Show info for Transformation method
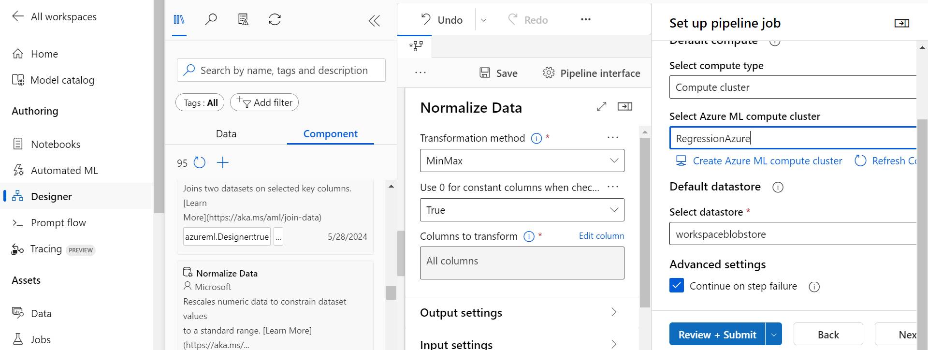 536,138
